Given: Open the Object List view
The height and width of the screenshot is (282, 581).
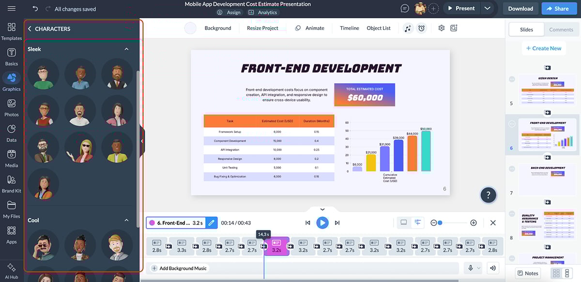Looking at the screenshot, I should pyautogui.click(x=378, y=28).
